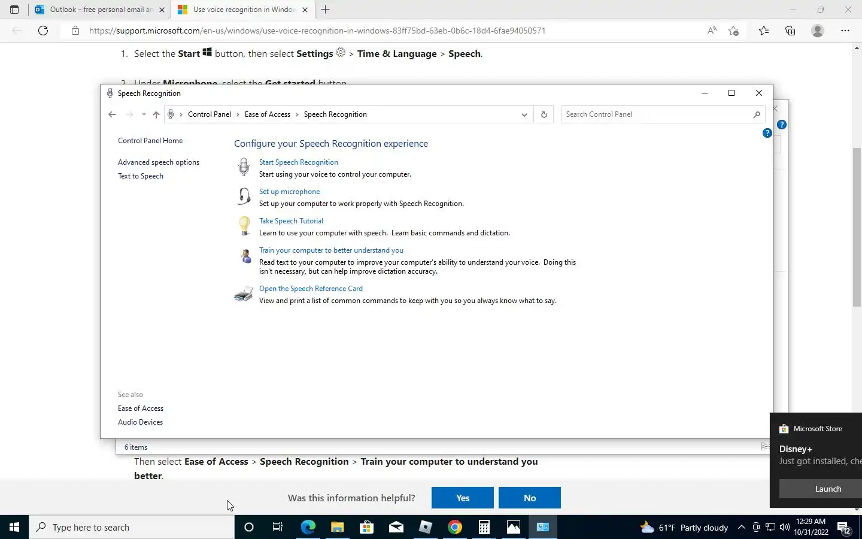The image size is (862, 539).
Task: Open Mail app from taskbar
Action: pyautogui.click(x=396, y=527)
